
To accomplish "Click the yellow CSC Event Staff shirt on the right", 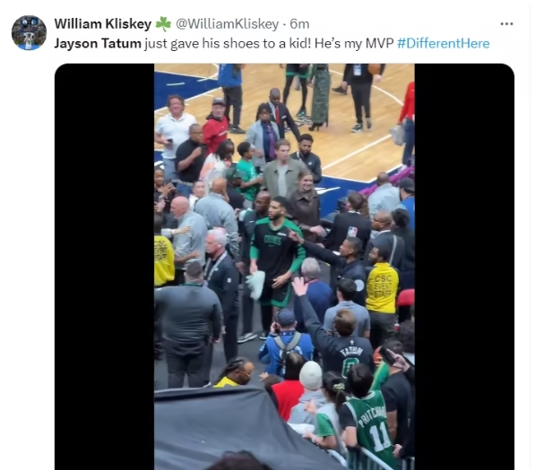I will click(x=382, y=288).
